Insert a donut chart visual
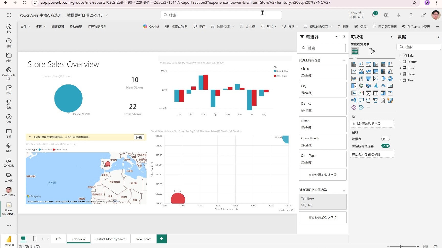 [x=390, y=79]
